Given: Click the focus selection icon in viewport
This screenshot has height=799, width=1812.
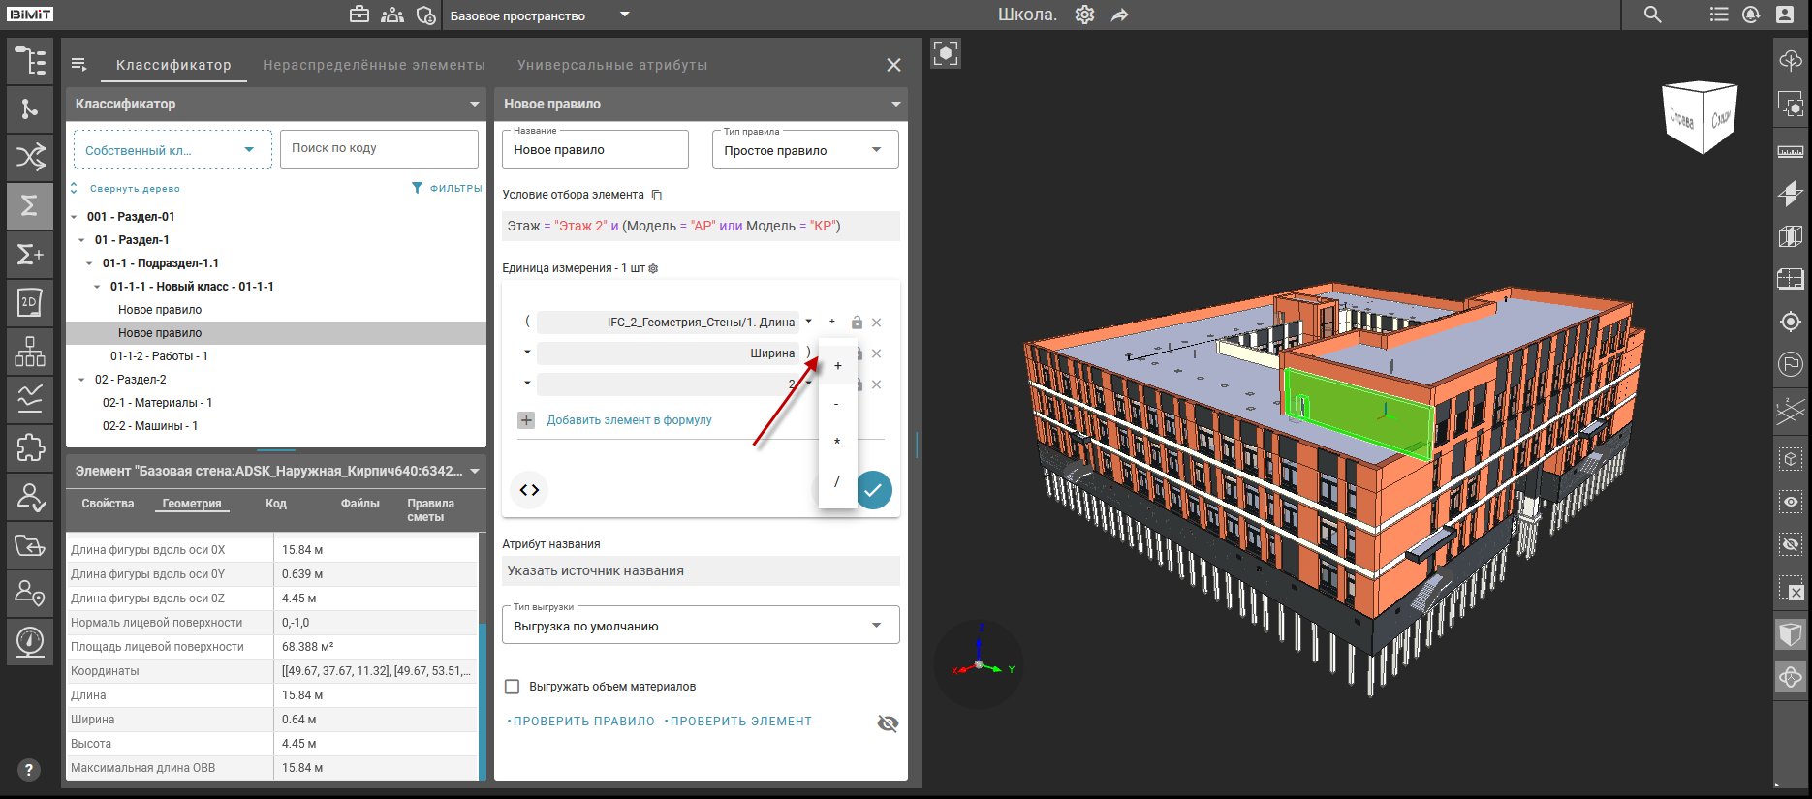Looking at the screenshot, I should 946,53.
